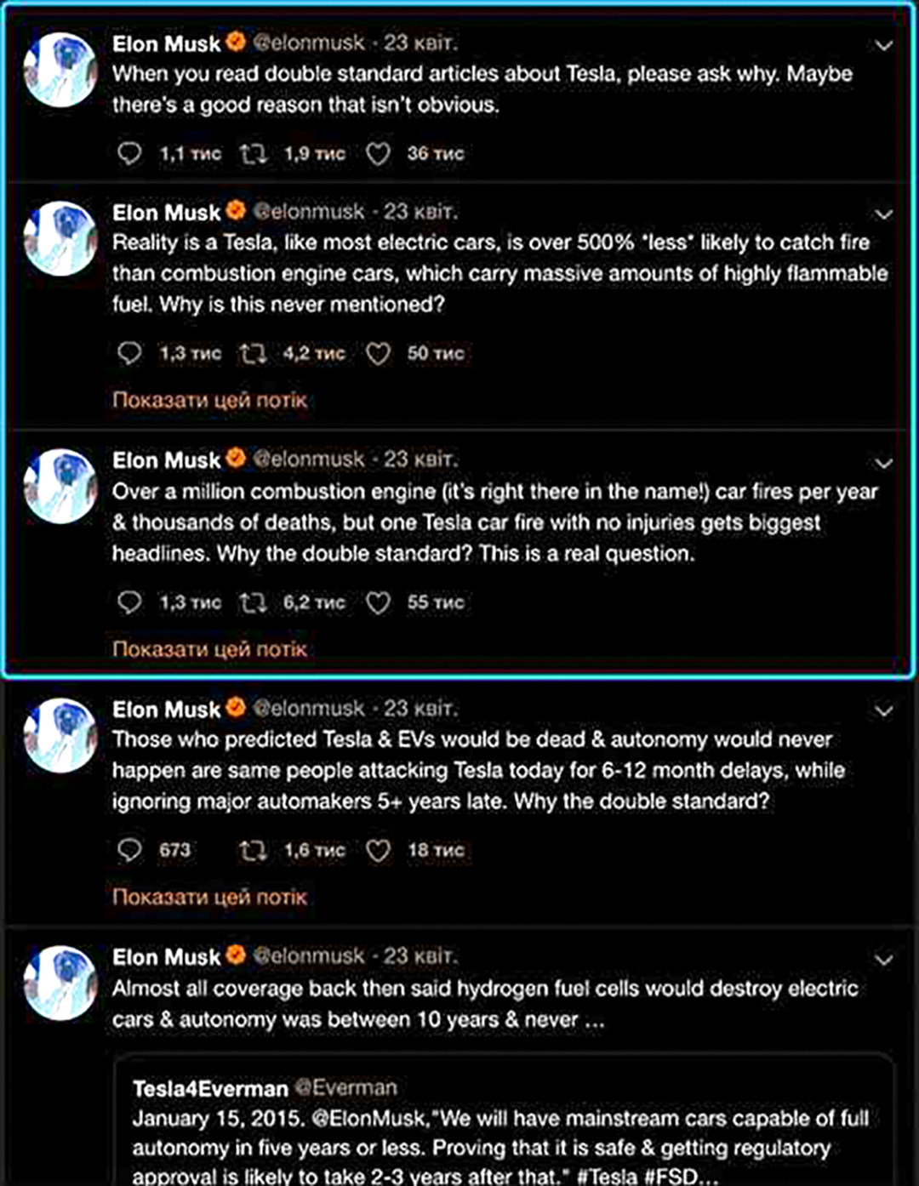Like the '6-12 month delays' tweet

378,850
